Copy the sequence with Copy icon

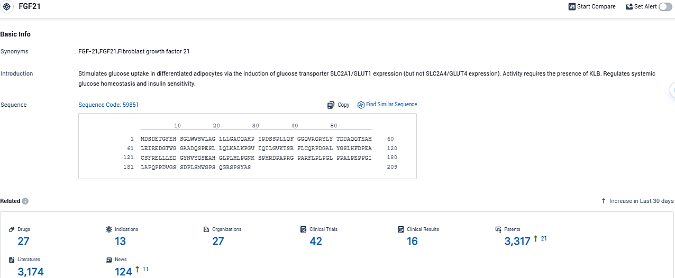331,105
